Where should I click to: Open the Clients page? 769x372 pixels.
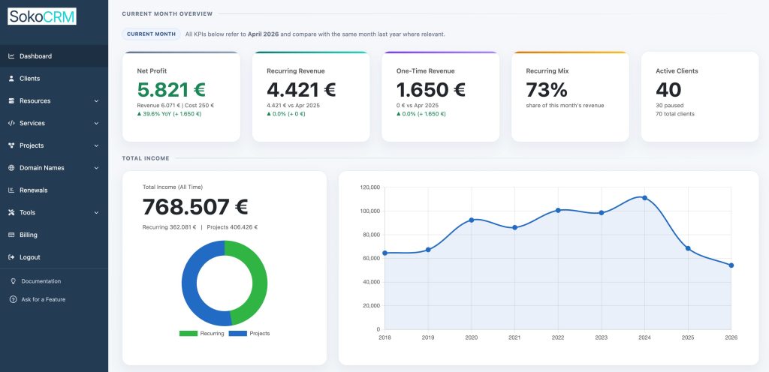click(54, 78)
